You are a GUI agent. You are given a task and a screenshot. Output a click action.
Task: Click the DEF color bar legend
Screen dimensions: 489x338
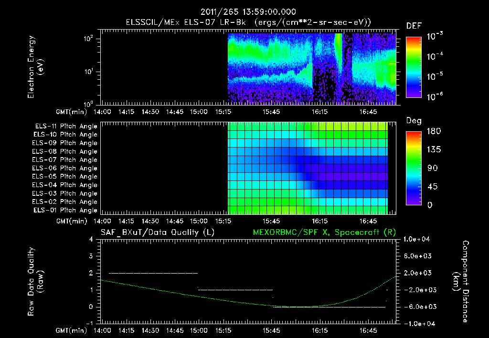coord(414,67)
